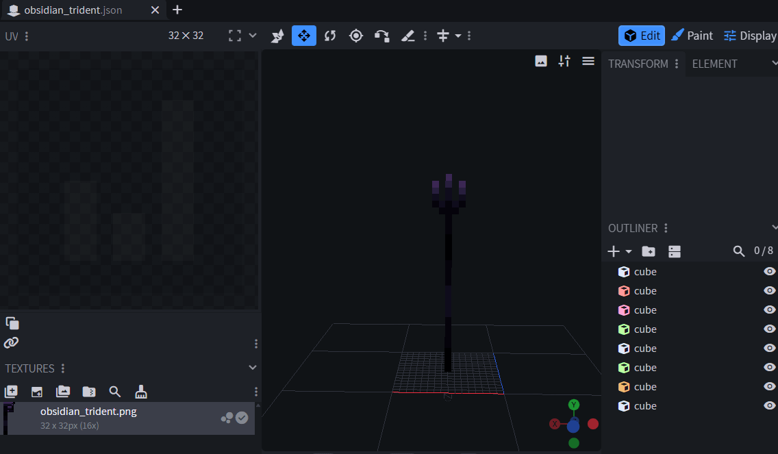Screen dimensions: 778x454
Task: Open three-dot menu right of the link icon
Action: 256,343
